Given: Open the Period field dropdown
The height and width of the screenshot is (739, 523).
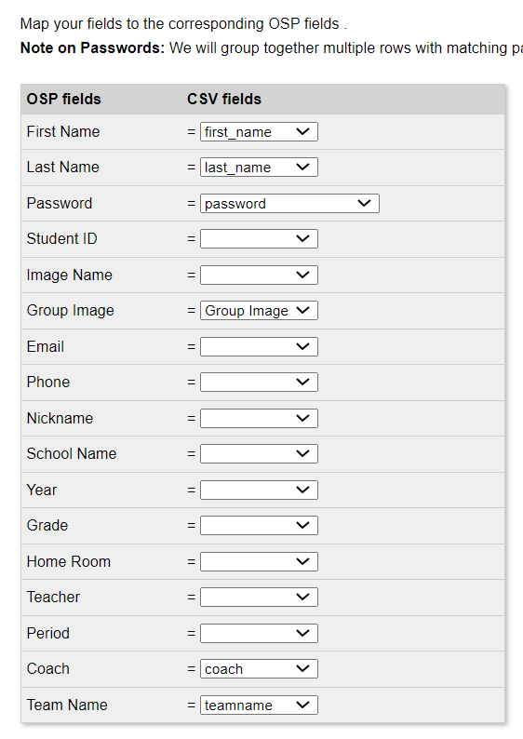Looking at the screenshot, I should point(259,633).
